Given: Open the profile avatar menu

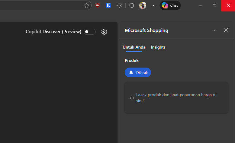Looking at the screenshot, I should [x=143, y=5].
